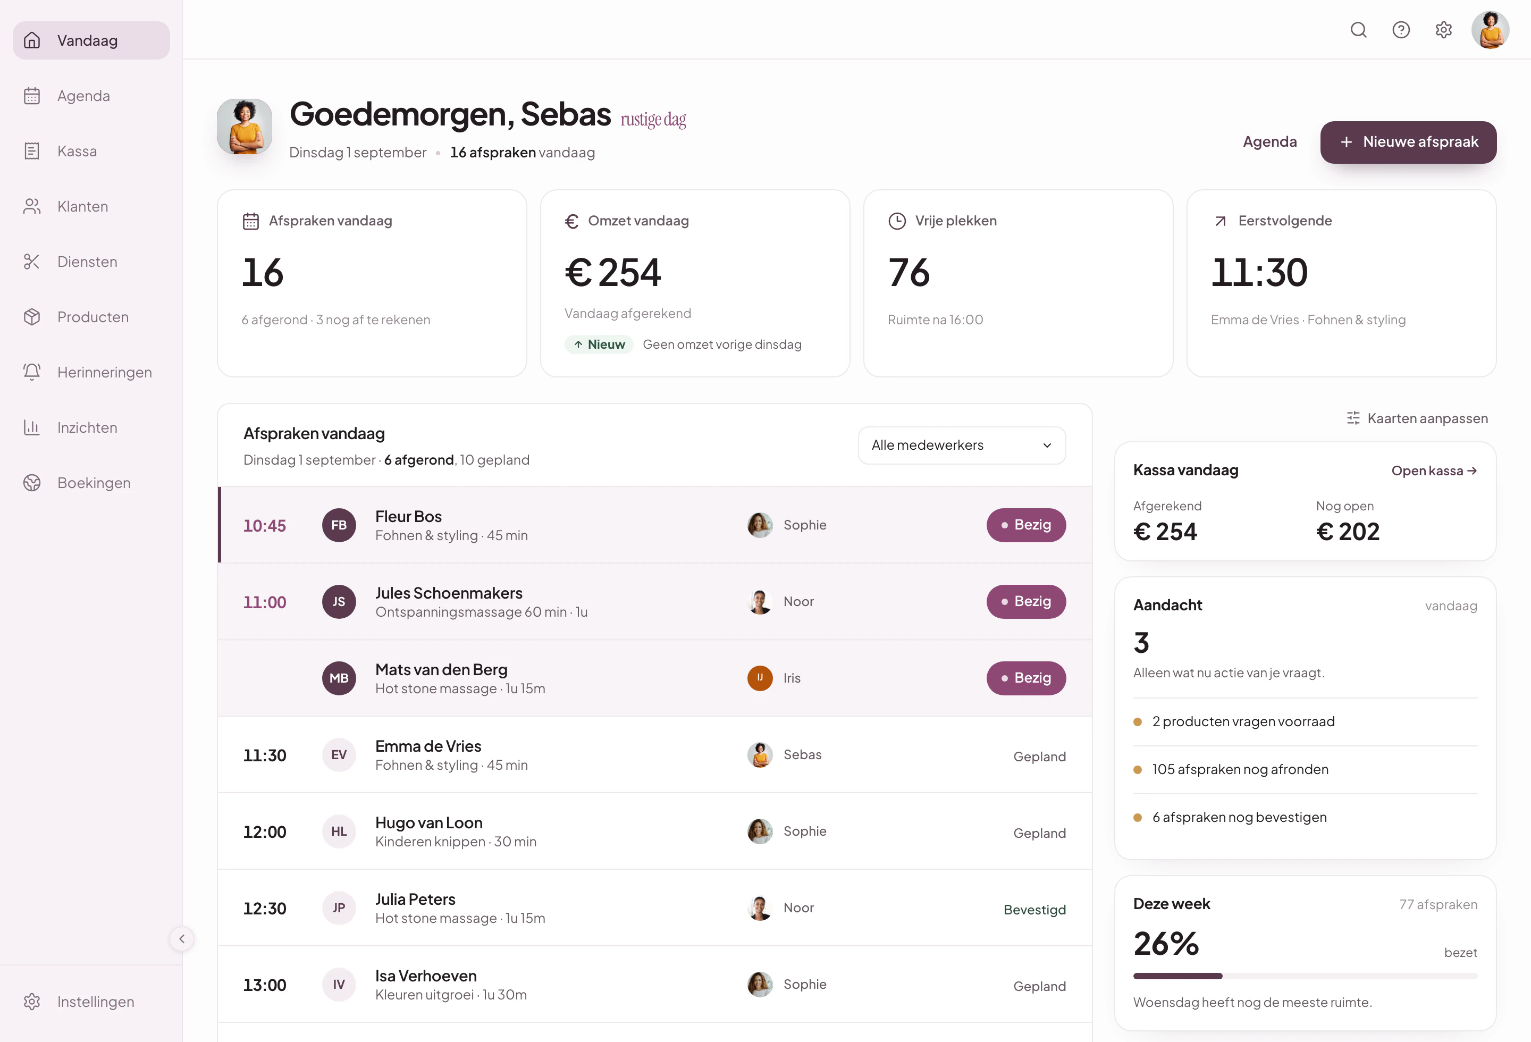Click the arrow icon in Eerstvolgende card
The width and height of the screenshot is (1531, 1042).
1219,221
